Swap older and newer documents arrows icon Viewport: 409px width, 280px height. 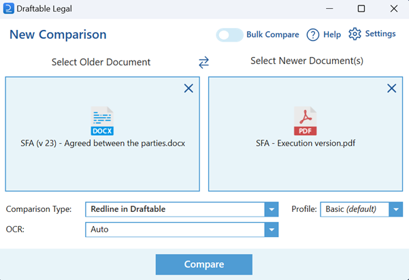coord(203,63)
